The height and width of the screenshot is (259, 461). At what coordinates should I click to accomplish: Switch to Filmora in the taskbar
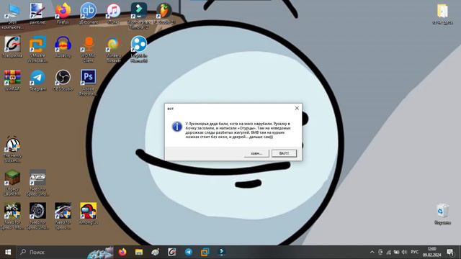pos(221,252)
